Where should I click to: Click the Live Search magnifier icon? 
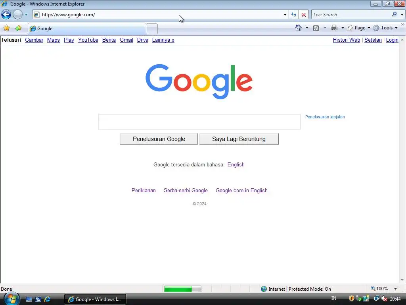coord(395,14)
